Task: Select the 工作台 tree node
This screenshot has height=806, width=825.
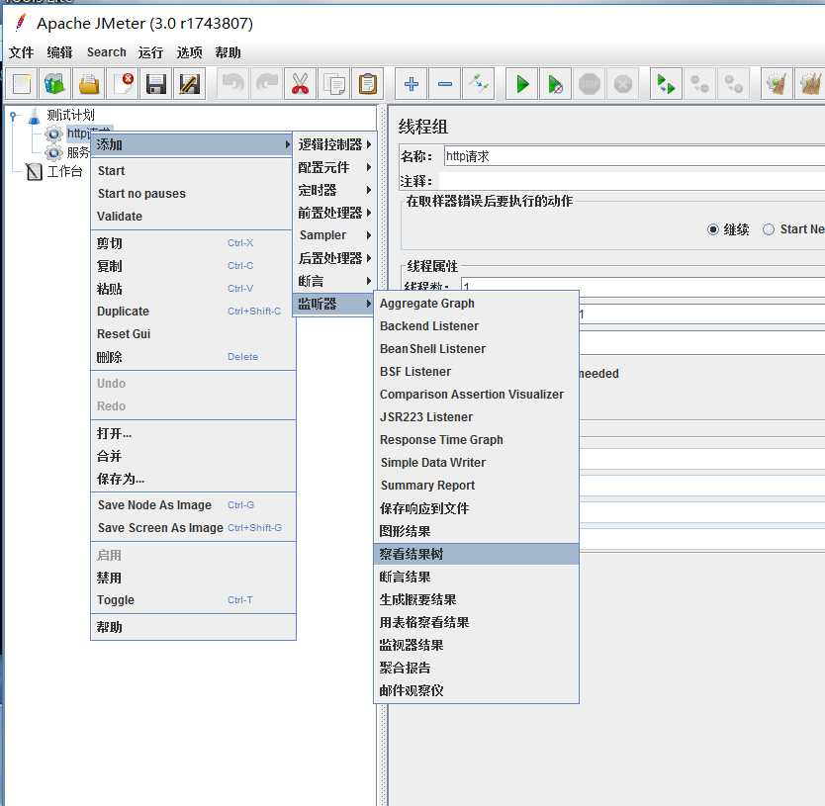Action: pos(64,171)
